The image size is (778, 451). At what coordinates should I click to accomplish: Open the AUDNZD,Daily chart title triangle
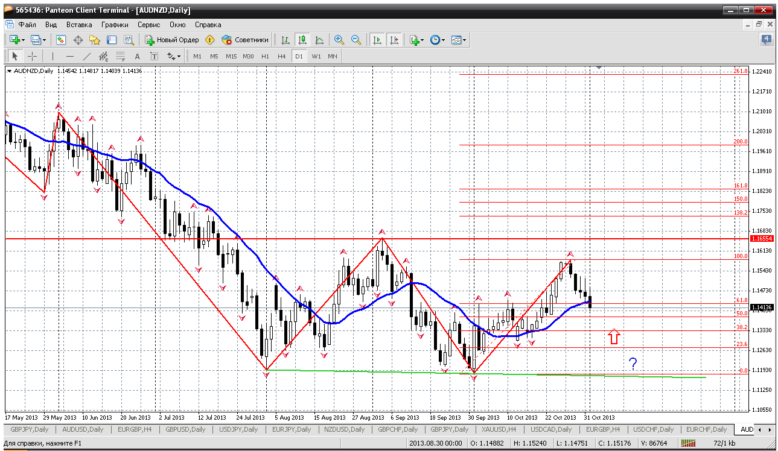click(9, 71)
